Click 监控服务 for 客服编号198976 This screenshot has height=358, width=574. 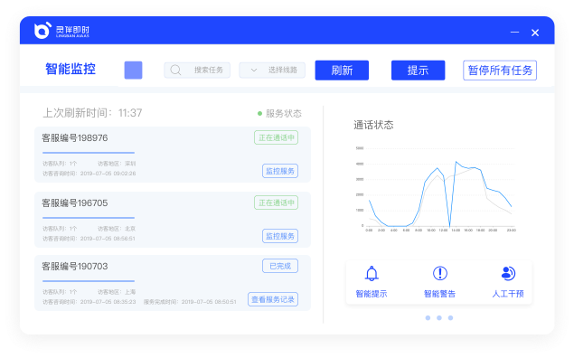280,171
